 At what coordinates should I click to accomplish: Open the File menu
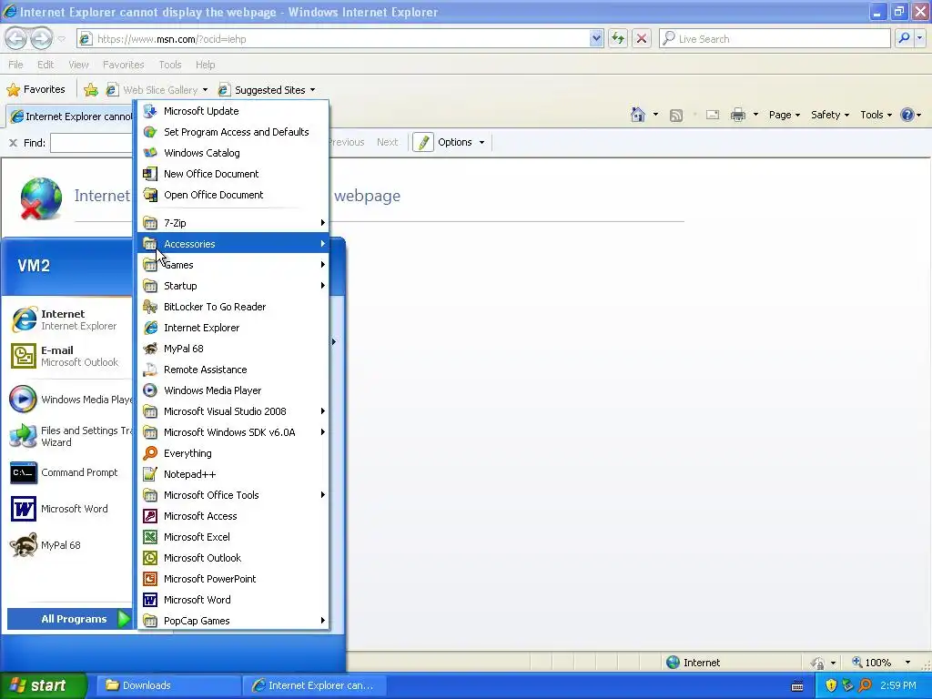(x=16, y=65)
